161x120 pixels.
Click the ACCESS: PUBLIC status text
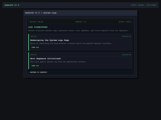pos(125,22)
